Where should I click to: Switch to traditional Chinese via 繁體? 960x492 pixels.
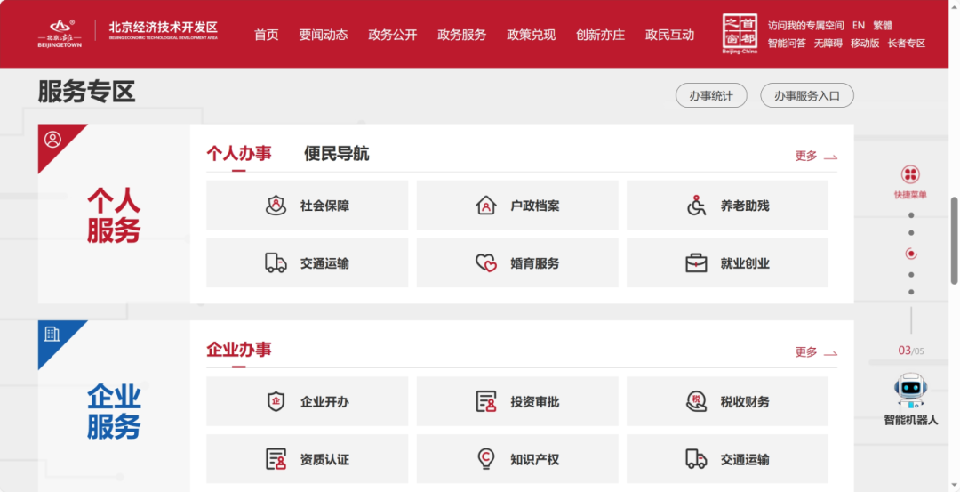pyautogui.click(x=883, y=26)
